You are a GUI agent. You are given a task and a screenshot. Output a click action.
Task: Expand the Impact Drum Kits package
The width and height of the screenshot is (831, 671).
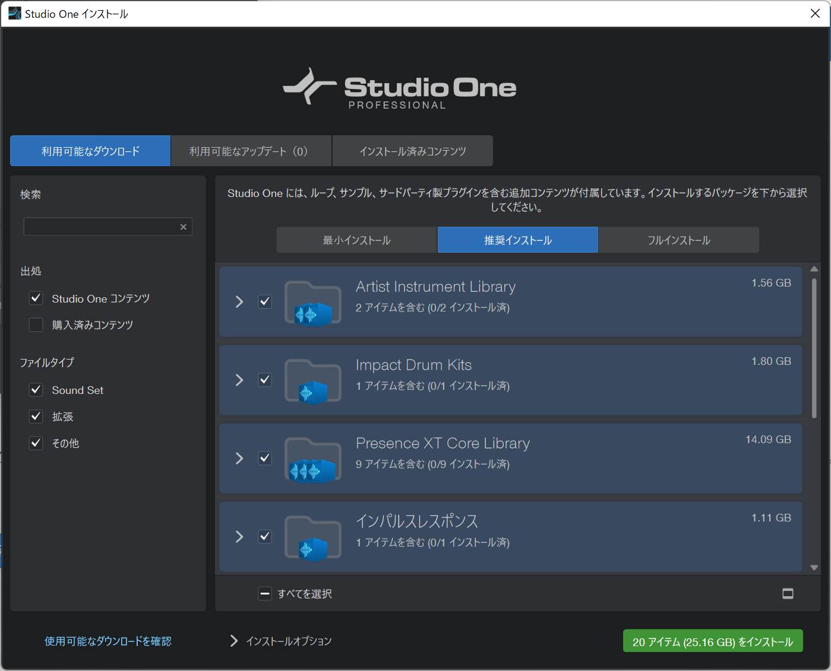(x=239, y=380)
